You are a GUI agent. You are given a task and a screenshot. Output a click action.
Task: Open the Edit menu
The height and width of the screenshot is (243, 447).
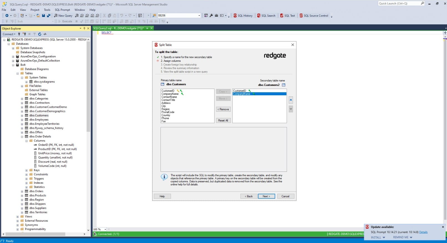click(x=13, y=10)
